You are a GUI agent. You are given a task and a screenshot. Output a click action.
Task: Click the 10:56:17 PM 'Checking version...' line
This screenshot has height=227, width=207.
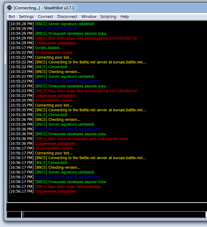pyautogui.click(x=45, y=167)
